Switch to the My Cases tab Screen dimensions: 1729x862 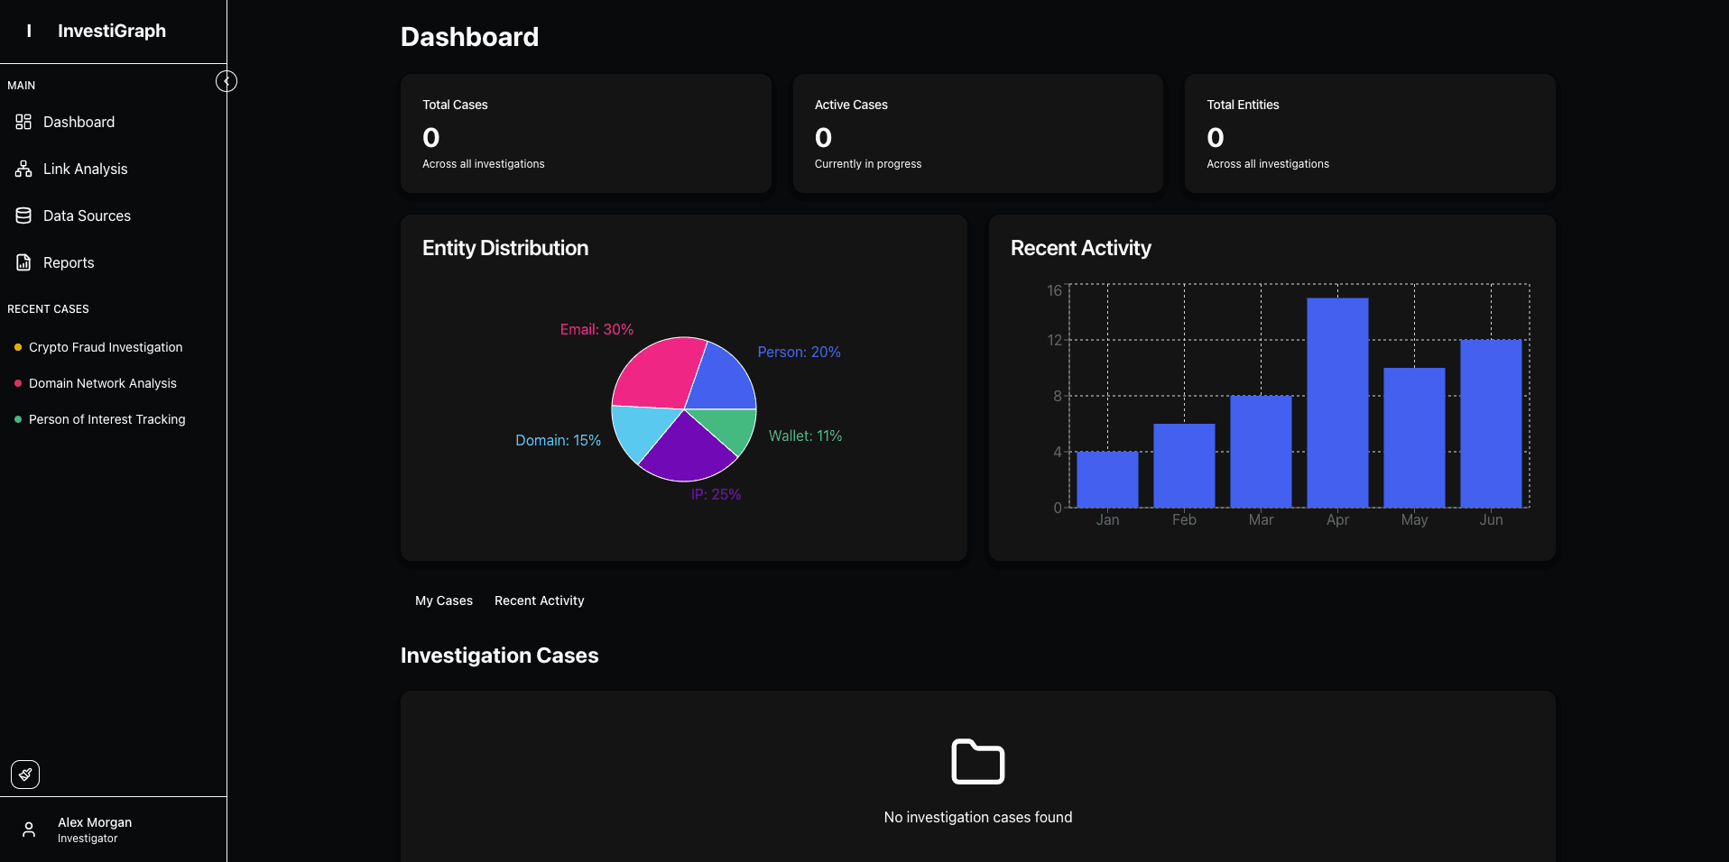point(444,601)
